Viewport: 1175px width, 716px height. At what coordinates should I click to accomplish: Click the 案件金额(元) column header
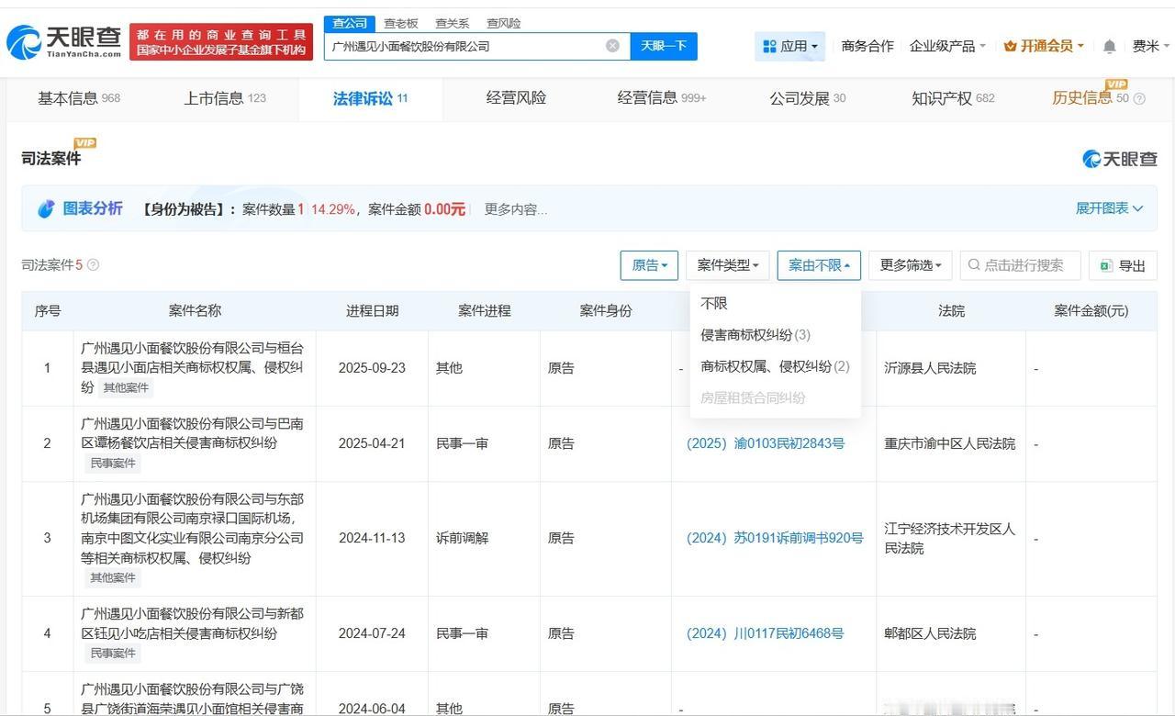pyautogui.click(x=1091, y=311)
